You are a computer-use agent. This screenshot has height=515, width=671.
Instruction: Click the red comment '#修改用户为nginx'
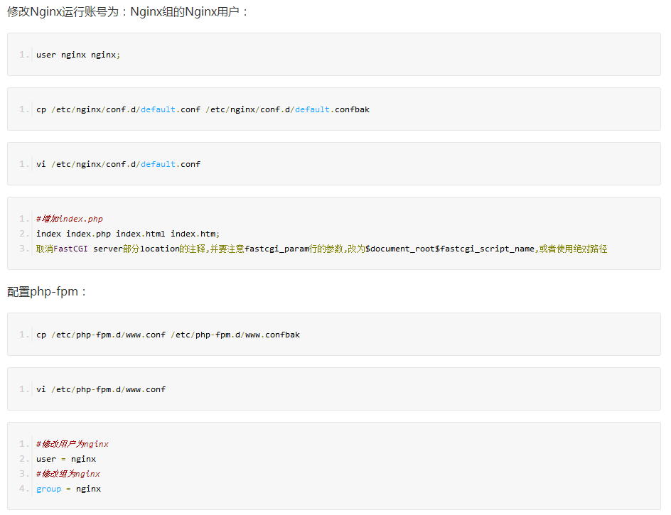pos(73,444)
